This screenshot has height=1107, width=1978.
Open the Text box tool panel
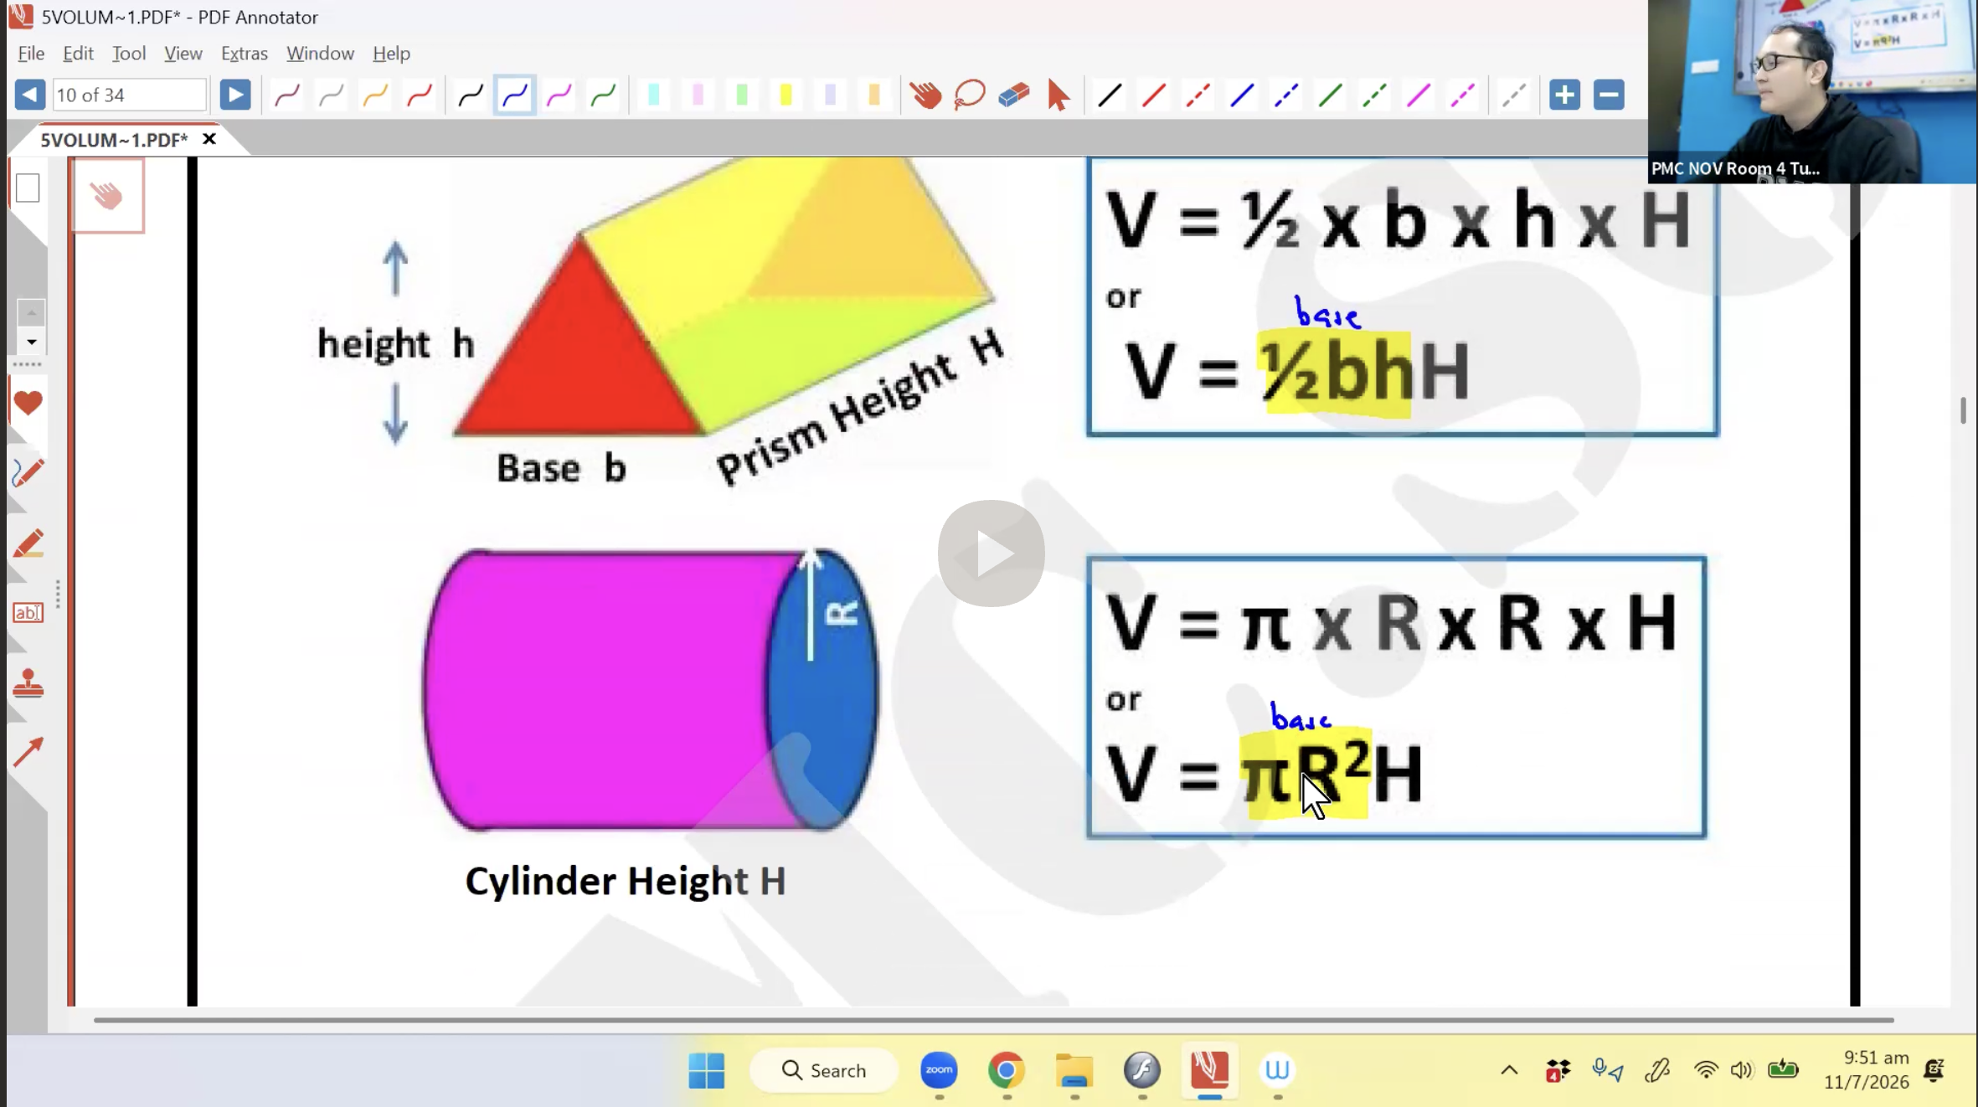[x=28, y=613]
